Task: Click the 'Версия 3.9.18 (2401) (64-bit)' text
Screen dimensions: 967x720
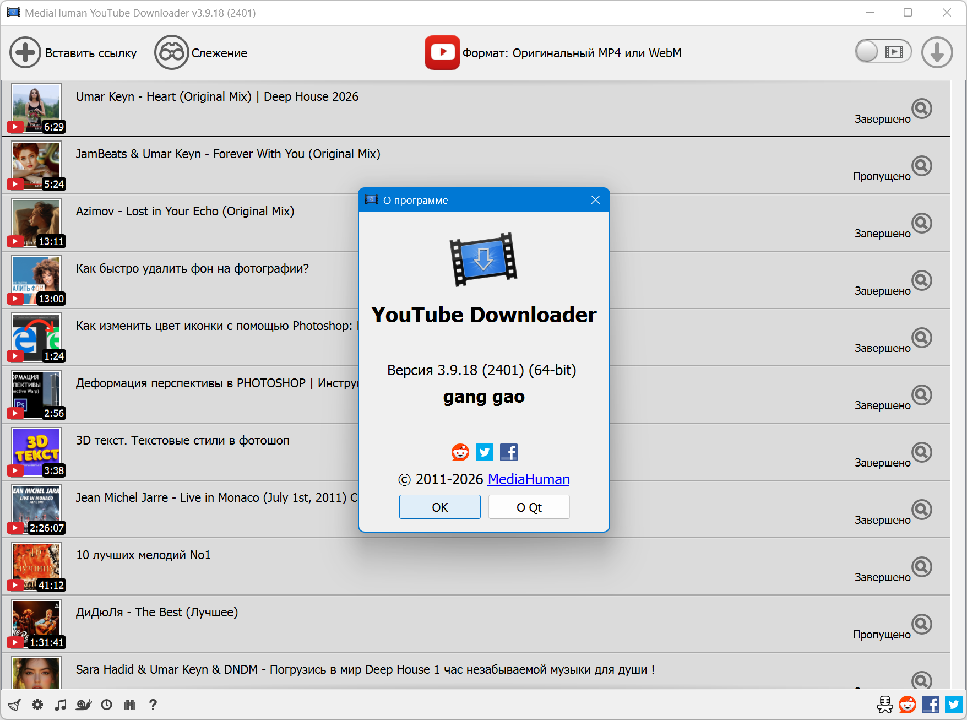Action: pyautogui.click(x=482, y=370)
